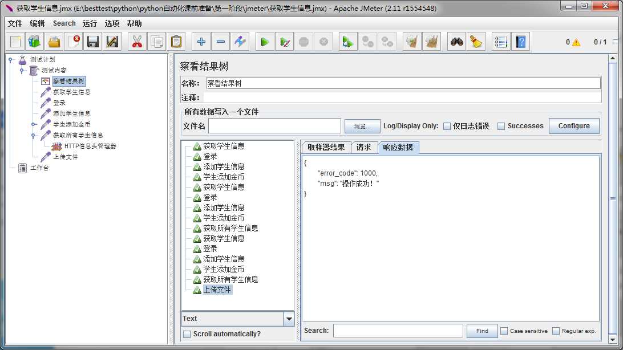This screenshot has height=350, width=623.
Task: Click the 文件名 filename input field
Action: point(274,126)
